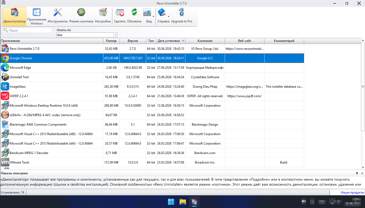Viewport: 365px width, 208px height.
Task: Click the This installer database comment cell
Action: click(x=284, y=87)
